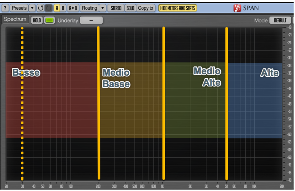The width and height of the screenshot is (295, 191).
Task: Click the undo arrow icon
Action: click(40, 8)
